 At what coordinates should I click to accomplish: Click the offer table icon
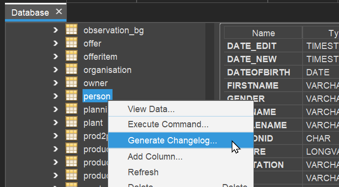pyautogui.click(x=71, y=43)
